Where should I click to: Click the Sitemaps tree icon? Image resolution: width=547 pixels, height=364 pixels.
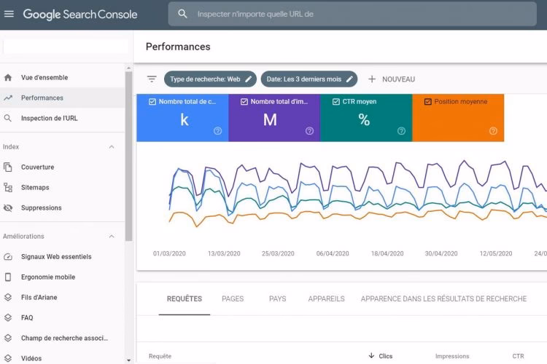coord(8,187)
